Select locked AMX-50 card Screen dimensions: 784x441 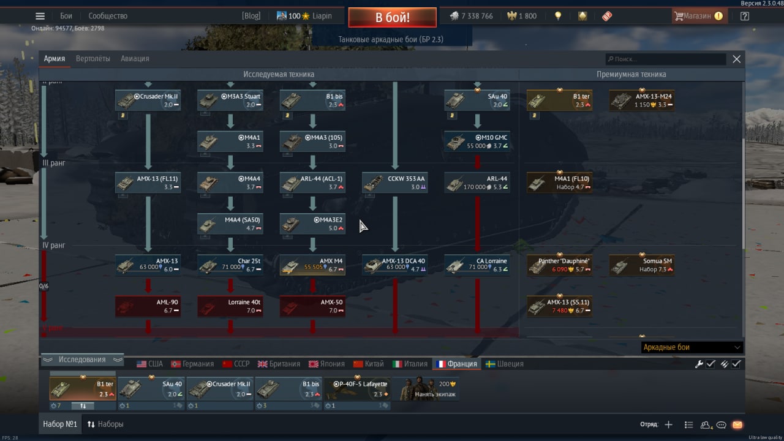[x=312, y=306]
